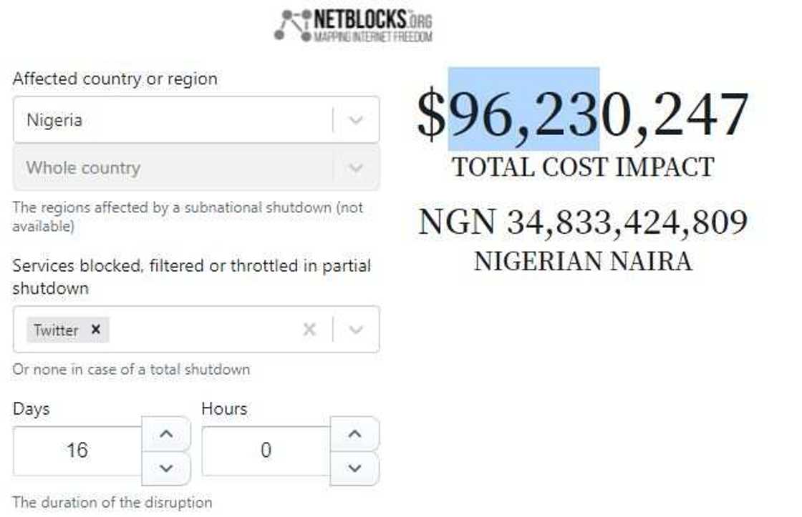The image size is (802, 517).
Task: Click the Hours field label
Action: [x=224, y=409]
